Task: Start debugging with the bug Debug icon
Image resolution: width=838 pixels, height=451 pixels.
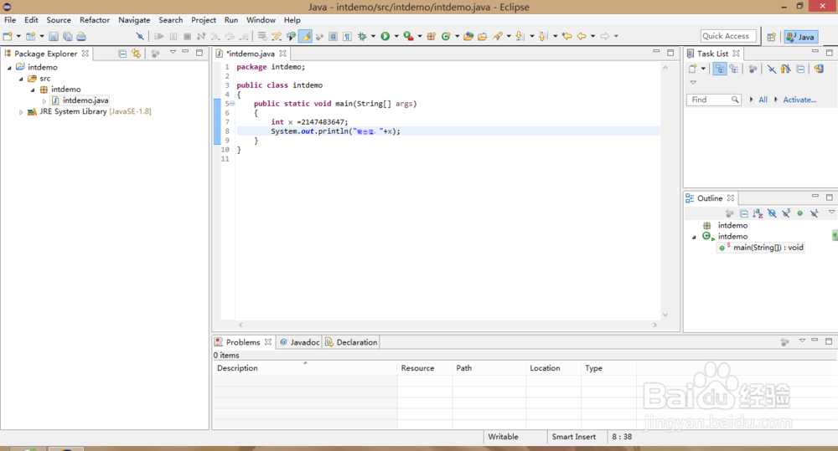Action: point(362,36)
